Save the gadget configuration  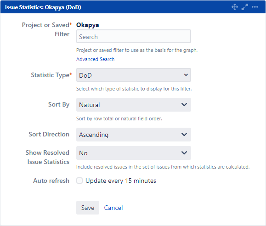click(88, 208)
